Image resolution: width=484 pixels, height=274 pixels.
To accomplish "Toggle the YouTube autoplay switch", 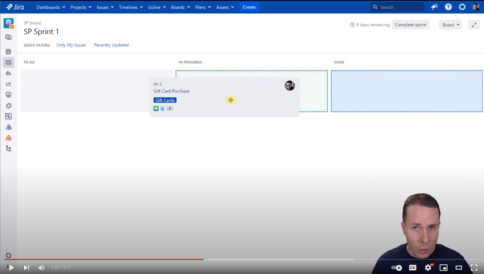I will 397,268.
